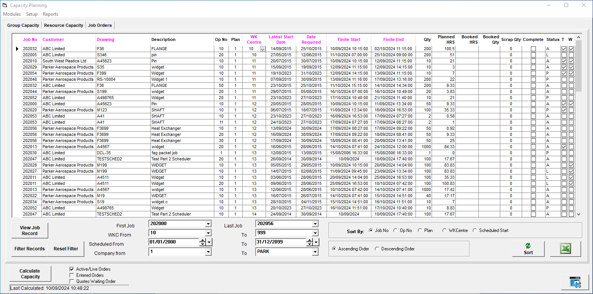593x294 pixels.
Task: Open the Reports menu
Action: (x=51, y=14)
